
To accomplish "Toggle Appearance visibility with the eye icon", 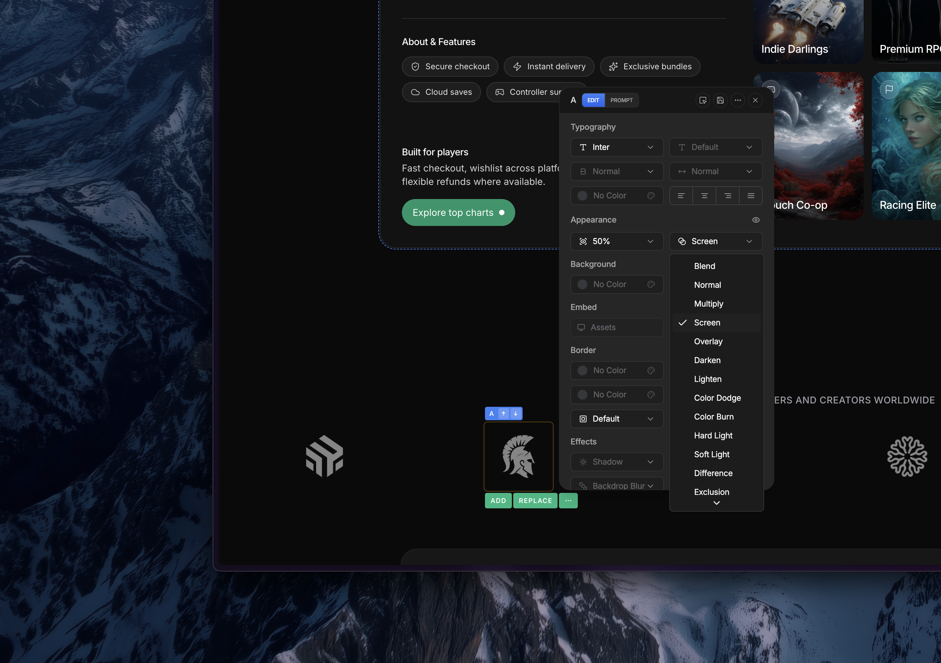I will point(755,220).
